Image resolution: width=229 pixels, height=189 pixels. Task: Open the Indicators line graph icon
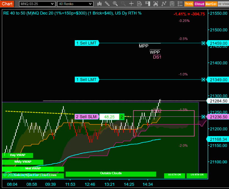point(164,4)
